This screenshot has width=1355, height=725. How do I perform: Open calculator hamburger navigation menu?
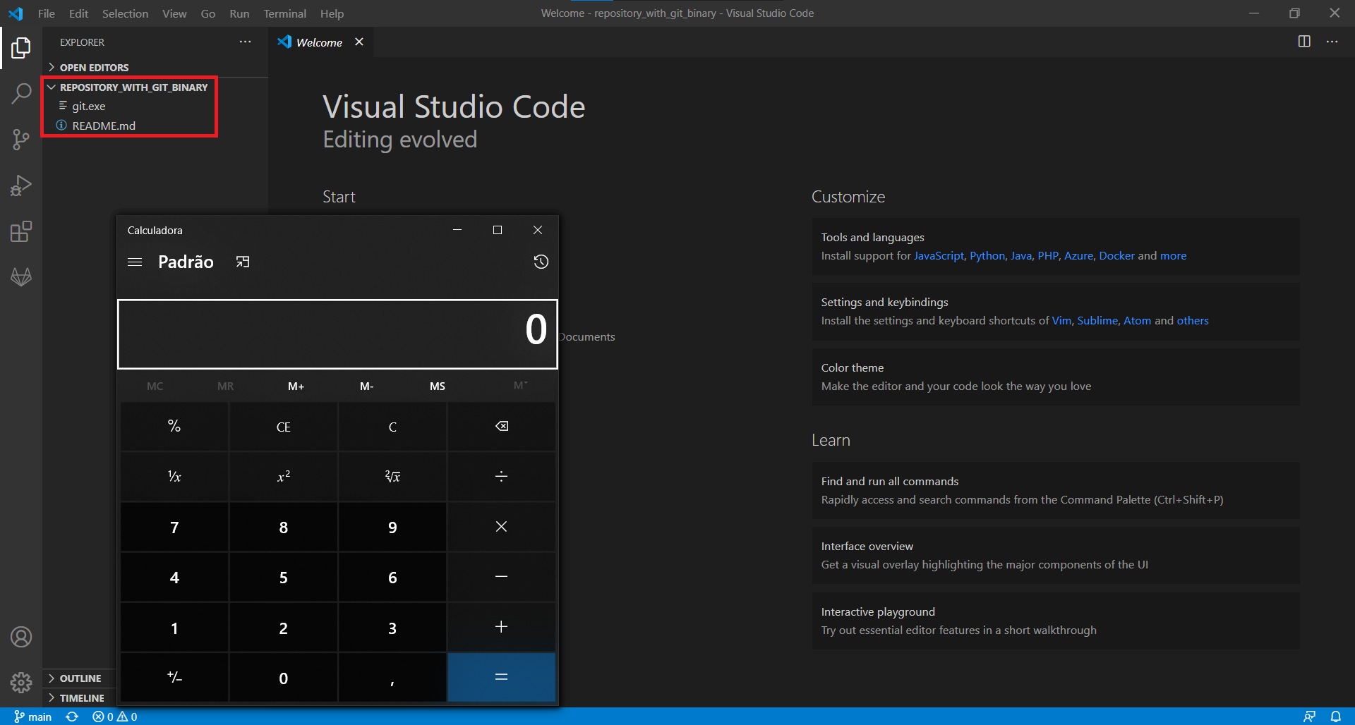135,262
